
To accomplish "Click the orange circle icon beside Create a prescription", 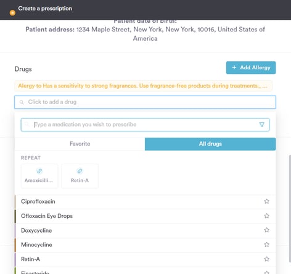I will click(12, 13).
